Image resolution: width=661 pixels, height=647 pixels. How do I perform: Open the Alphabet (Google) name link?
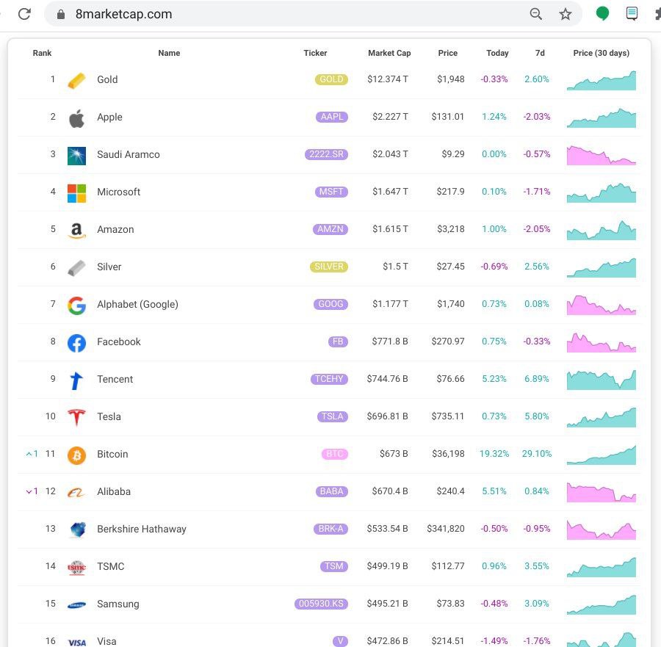coord(138,304)
